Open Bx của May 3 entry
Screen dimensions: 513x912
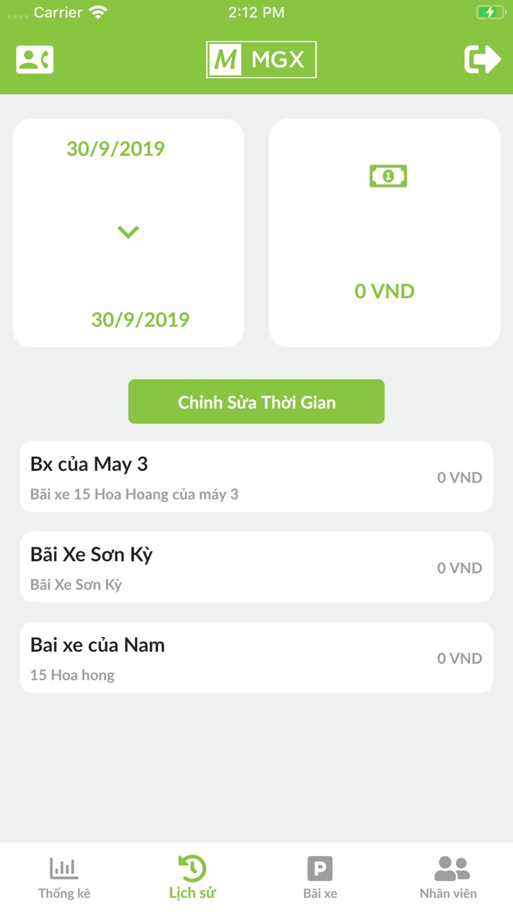256,477
